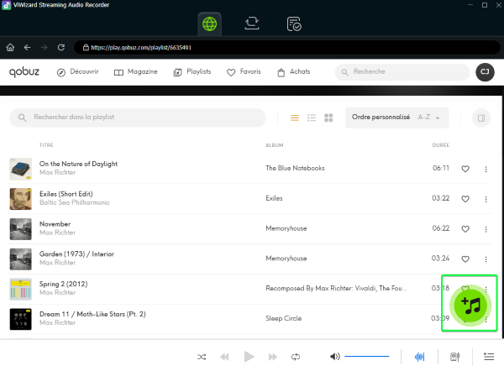Skip to previous track
Screen dimensions: 504x371
click(x=224, y=357)
